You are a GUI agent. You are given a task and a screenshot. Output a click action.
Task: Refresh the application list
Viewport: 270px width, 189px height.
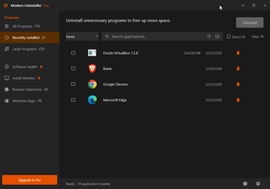pos(209,37)
